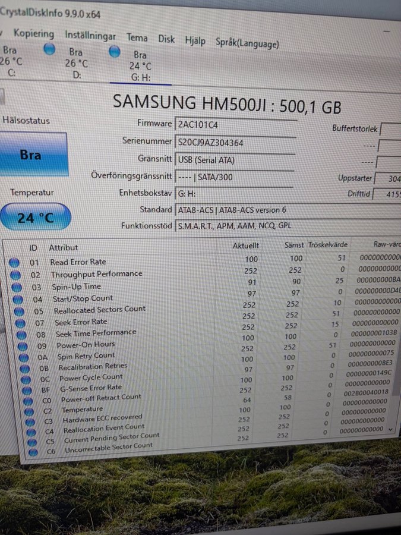Click the 24 °C temperature button
The width and height of the screenshot is (401, 535).
pos(35,218)
